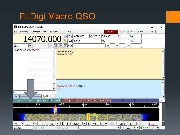Decrease the waterfall lower level value

click(x=22, y=124)
